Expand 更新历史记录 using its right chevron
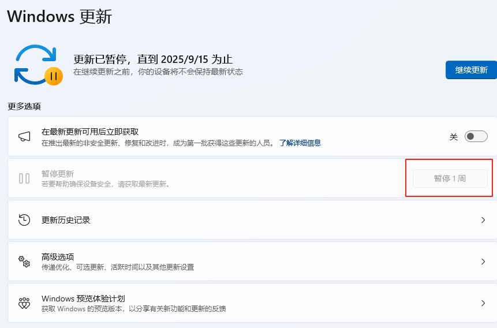This screenshot has height=328, width=497. coord(483,220)
